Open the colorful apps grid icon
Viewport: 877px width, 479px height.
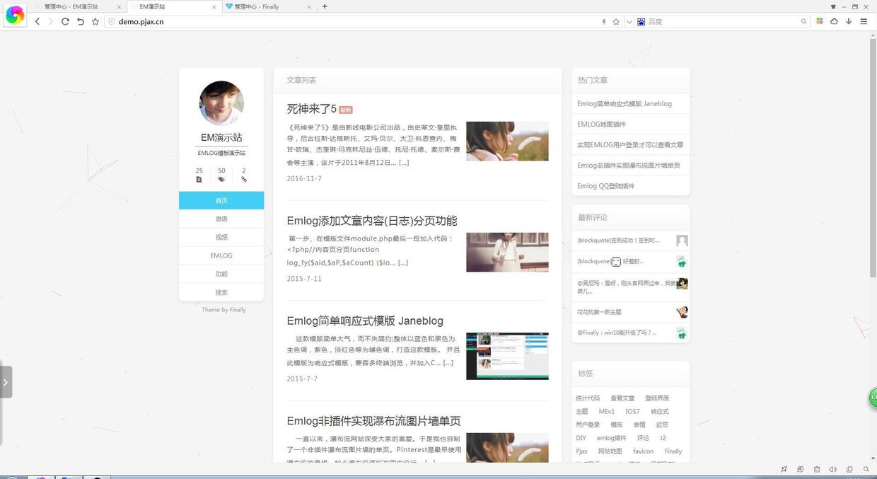pyautogui.click(x=820, y=21)
